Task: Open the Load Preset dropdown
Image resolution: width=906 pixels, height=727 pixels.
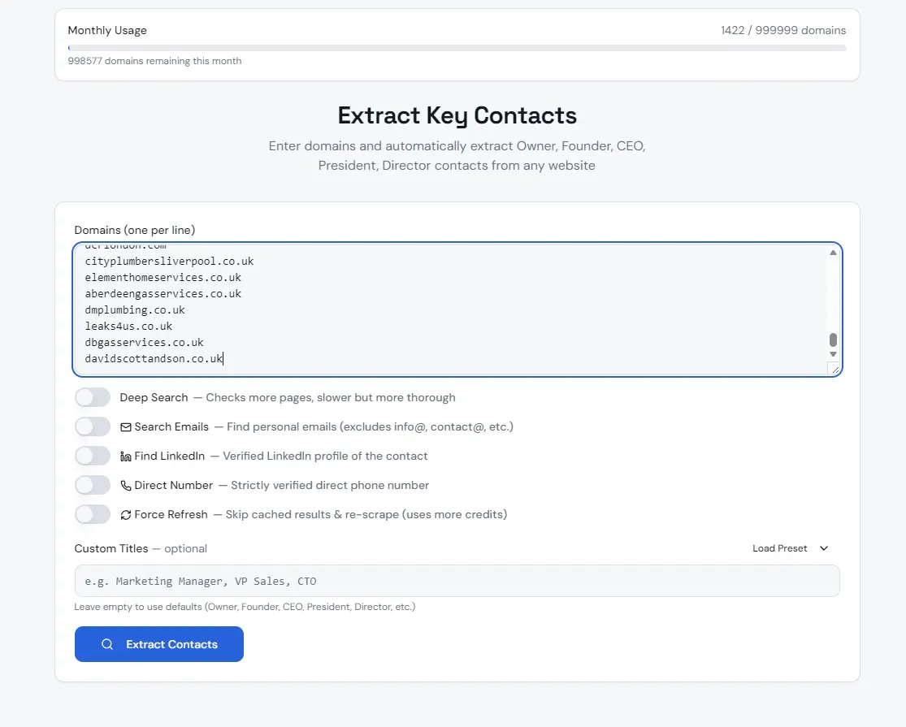Action: pos(790,548)
